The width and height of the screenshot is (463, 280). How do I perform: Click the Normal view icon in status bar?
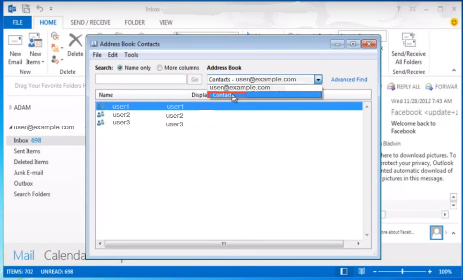(344, 271)
